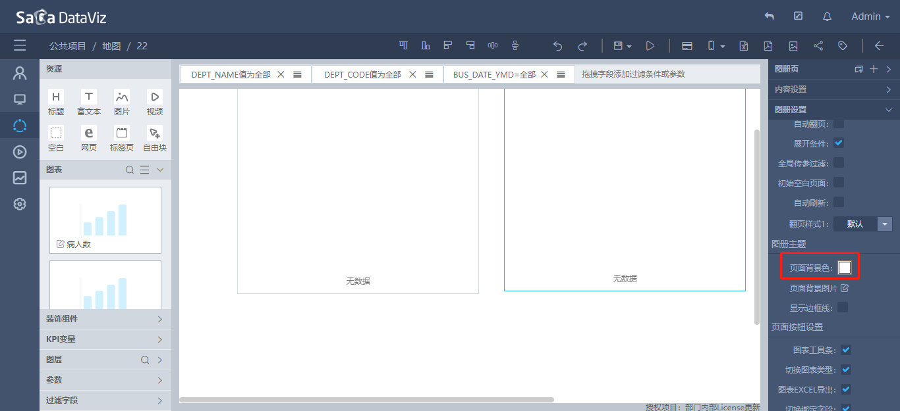Open the user profile sidebar icon
900x411 pixels.
point(20,73)
